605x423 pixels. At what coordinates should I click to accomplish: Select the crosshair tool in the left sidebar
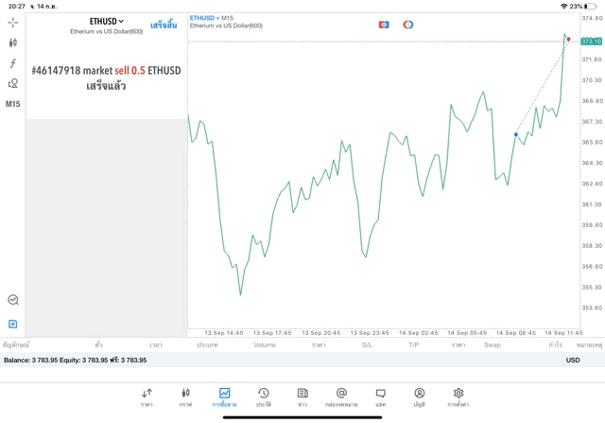[x=13, y=22]
